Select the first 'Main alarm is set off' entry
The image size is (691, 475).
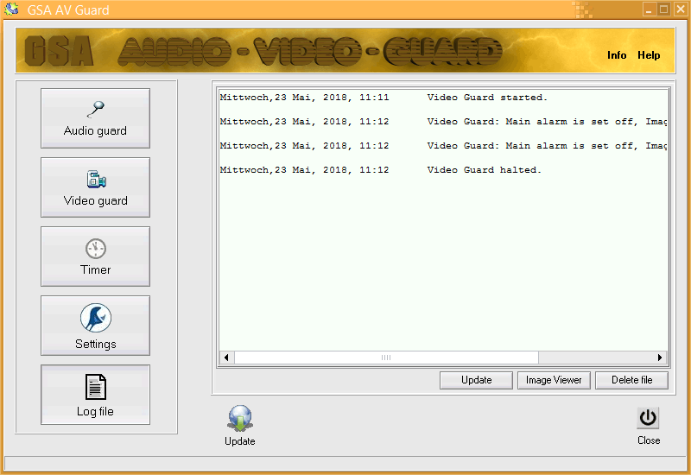click(x=443, y=122)
